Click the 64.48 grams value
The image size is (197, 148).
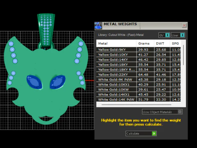coord(143,75)
